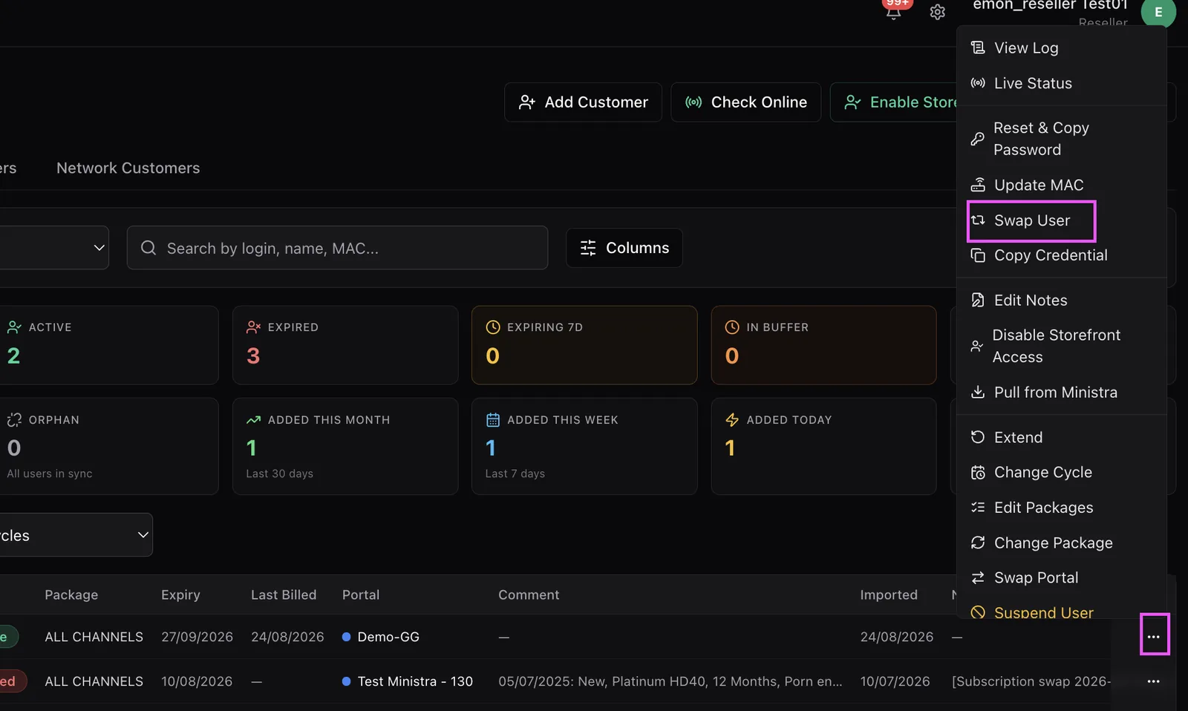Click the calendar icon beside Change Cycle
The image size is (1188, 711).
(x=978, y=472)
